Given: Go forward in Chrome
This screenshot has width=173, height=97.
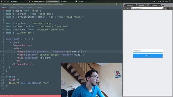Looking at the screenshot, I should [127, 8].
